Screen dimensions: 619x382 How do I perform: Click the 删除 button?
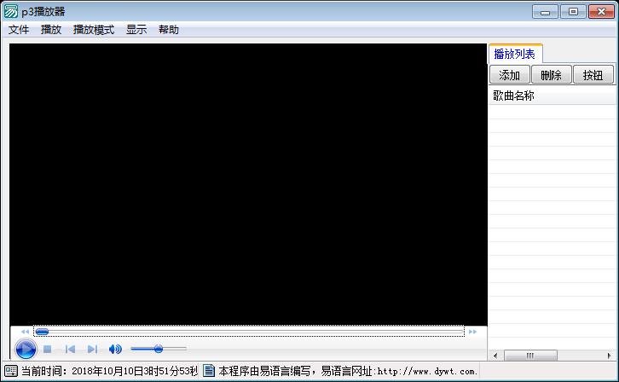[551, 75]
